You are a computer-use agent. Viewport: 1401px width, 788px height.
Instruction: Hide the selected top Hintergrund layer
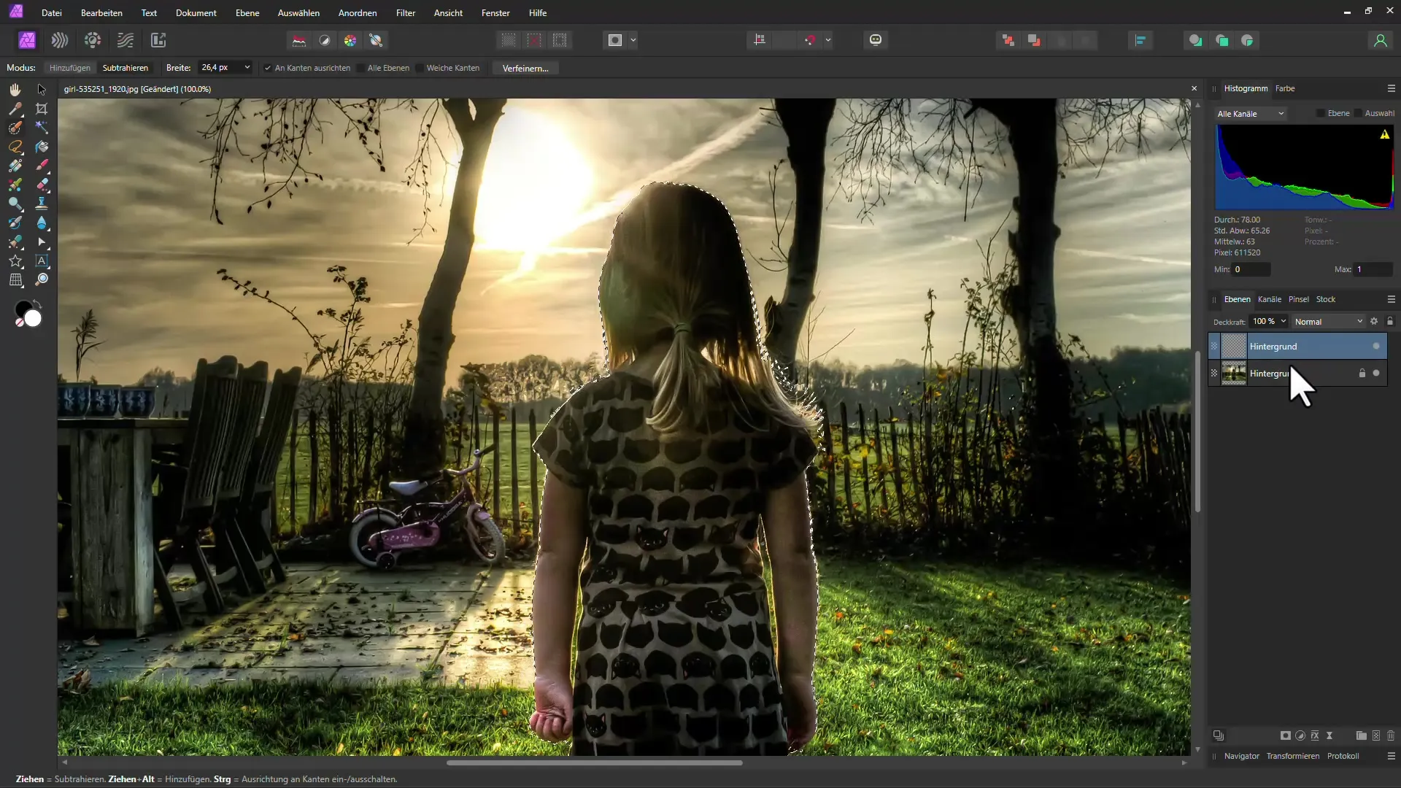(x=1376, y=346)
